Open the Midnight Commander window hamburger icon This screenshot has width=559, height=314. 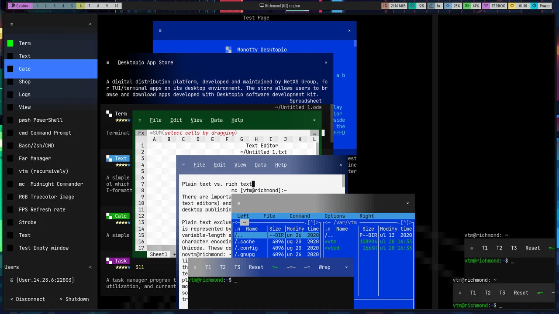click(238, 203)
